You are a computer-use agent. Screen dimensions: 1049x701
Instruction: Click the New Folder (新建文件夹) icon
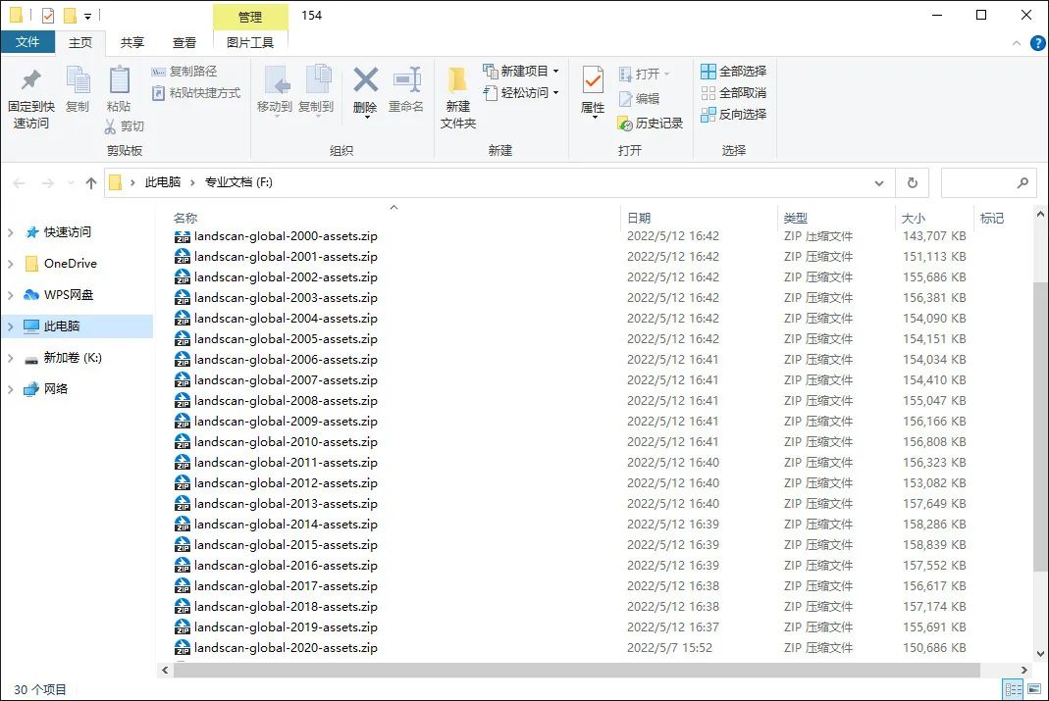click(457, 80)
